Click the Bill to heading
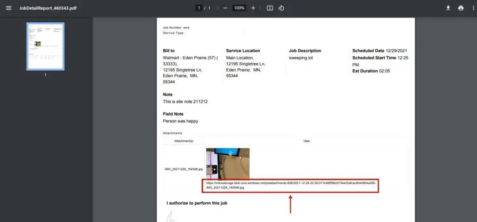This screenshot has height=222, width=477. 169,51
